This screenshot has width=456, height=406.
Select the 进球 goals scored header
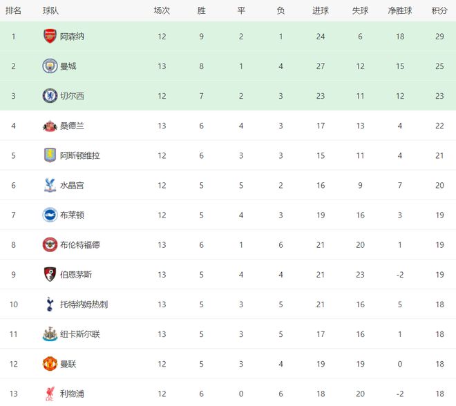[321, 10]
